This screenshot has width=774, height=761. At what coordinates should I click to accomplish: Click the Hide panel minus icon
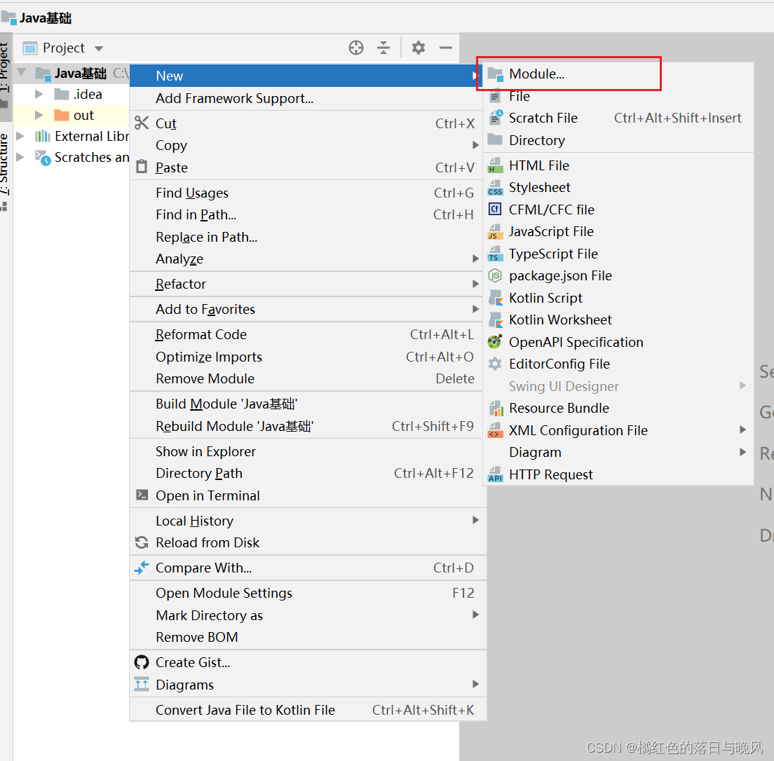coord(446,48)
